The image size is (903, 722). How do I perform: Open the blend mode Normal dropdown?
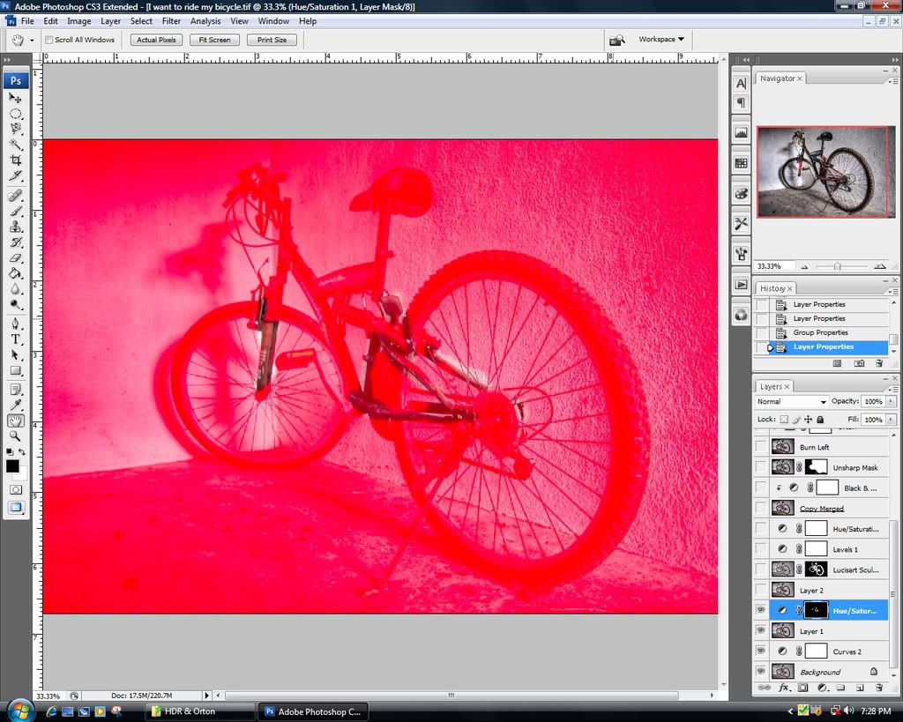pos(791,402)
